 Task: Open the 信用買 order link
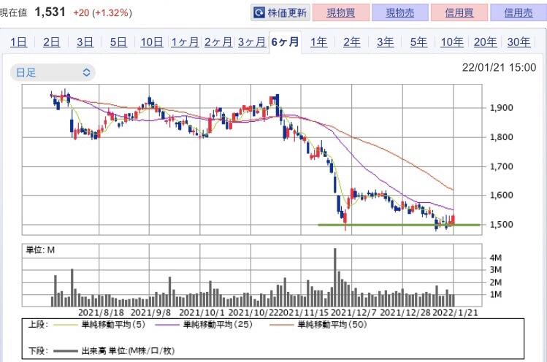[459, 13]
